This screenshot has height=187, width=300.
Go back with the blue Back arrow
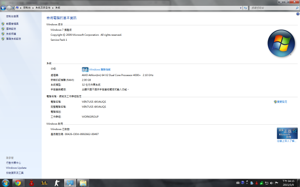point(3,8)
